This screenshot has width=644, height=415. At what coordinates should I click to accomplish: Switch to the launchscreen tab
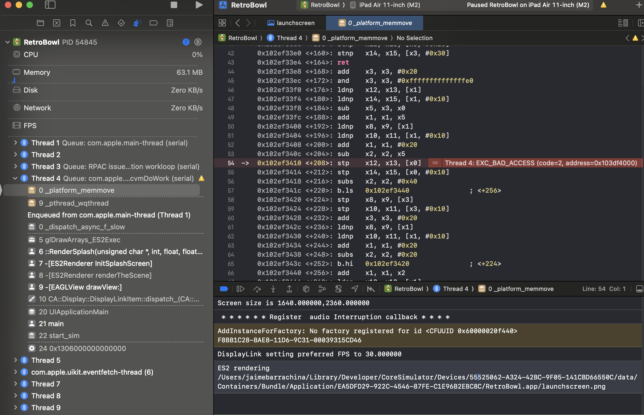pyautogui.click(x=291, y=23)
